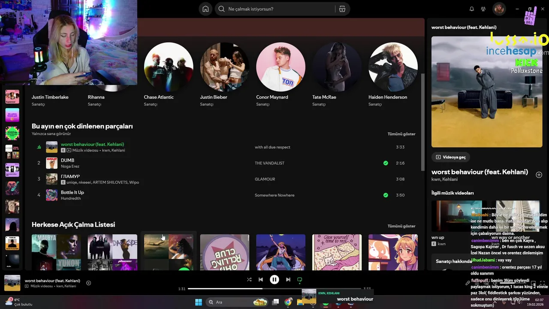Open the Browse icon in search bar

coord(342,9)
